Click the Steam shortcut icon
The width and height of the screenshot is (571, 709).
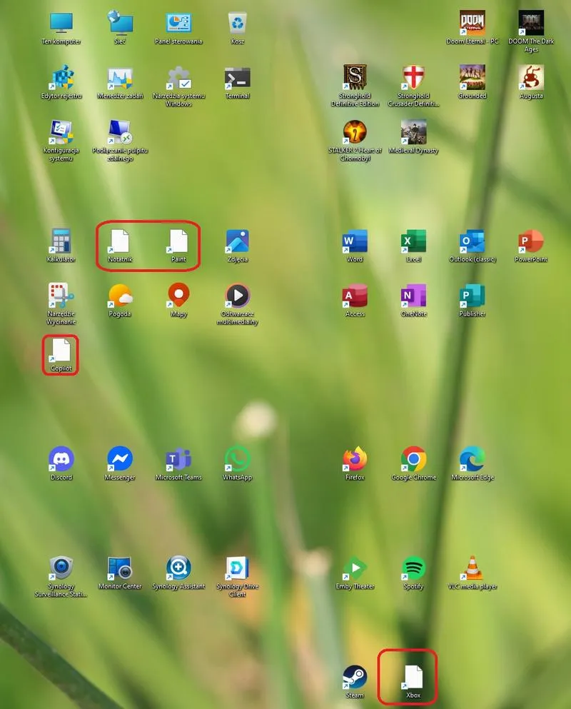click(x=355, y=677)
